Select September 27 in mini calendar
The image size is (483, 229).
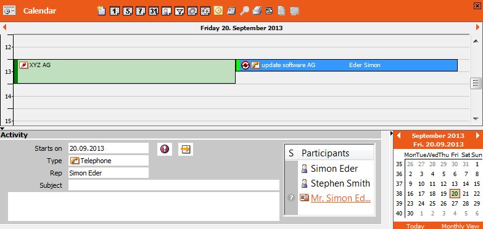[455, 204]
